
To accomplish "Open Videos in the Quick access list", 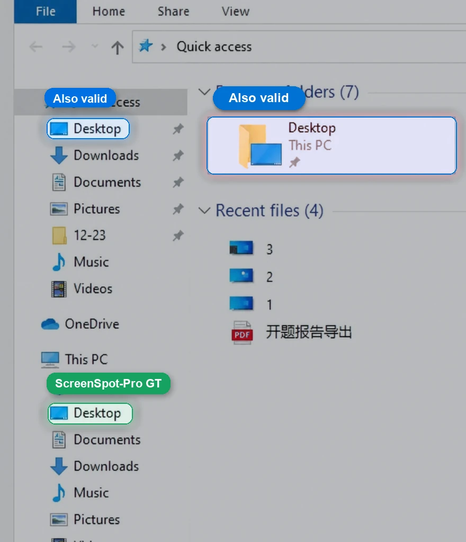I will click(82, 288).
